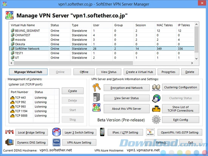This screenshot has height=156, width=208.
Task: Click the phone icon beside IPsec / L2TP Setting
Action: click(x=102, y=132)
